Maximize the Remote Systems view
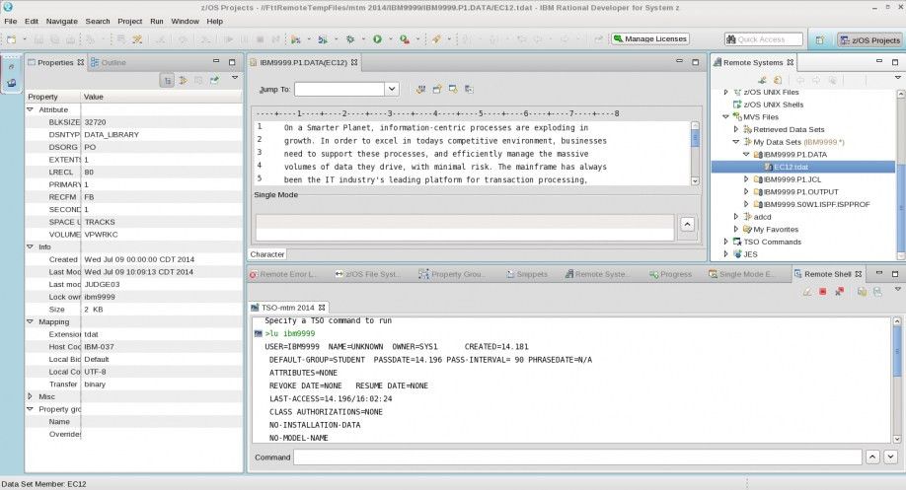 coord(895,62)
